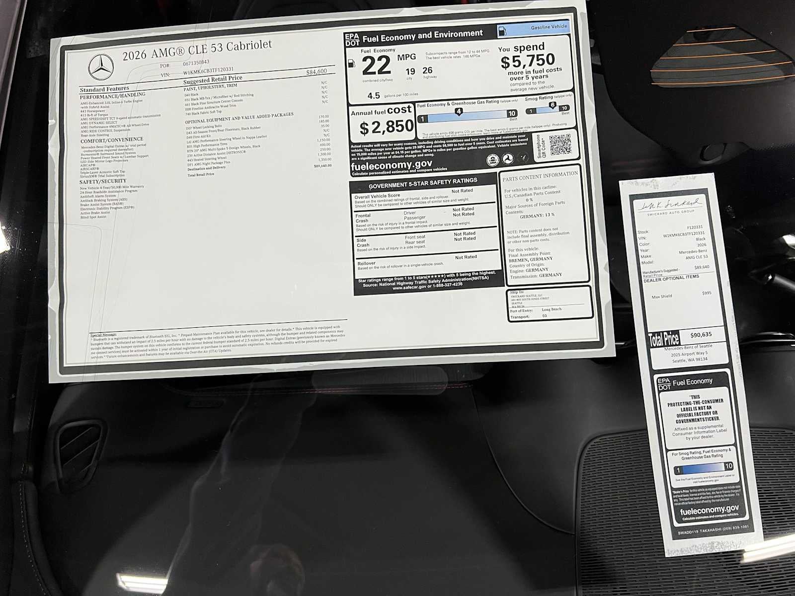This screenshot has width=795, height=596.
Task: Click the 'PAINT, UPHOLSTERY, TRIM' heading
Action: [x=211, y=86]
